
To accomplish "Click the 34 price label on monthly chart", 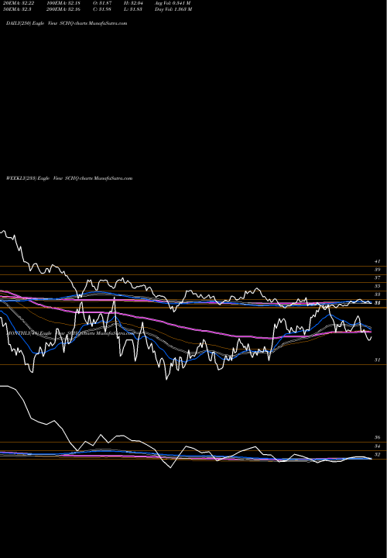I will click(x=378, y=446).
